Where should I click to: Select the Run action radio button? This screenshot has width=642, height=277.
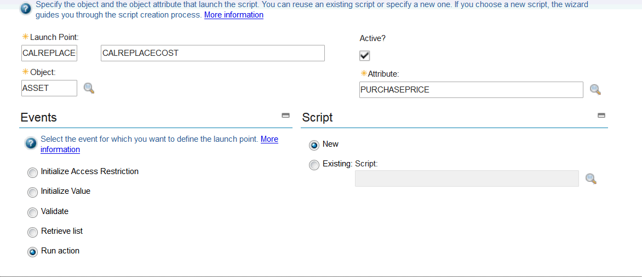point(33,252)
